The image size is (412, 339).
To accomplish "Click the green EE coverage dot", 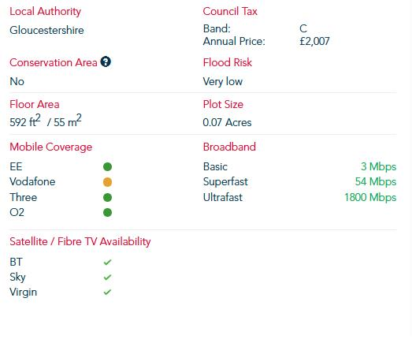I will point(107,166).
